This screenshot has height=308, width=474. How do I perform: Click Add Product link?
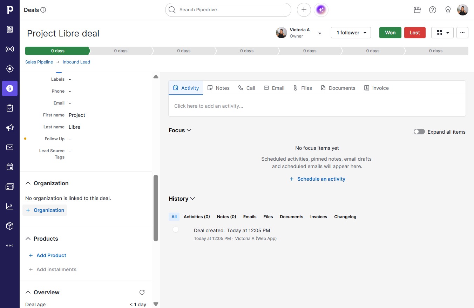47,255
